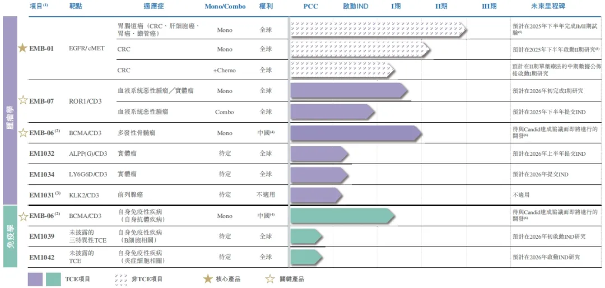Click the dotted pattern legend icon for 非TCE項目

click(121, 280)
